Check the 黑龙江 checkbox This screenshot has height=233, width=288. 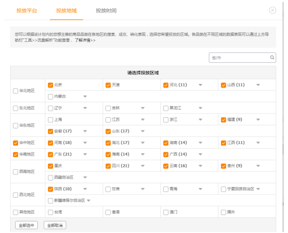[x=165, y=108]
